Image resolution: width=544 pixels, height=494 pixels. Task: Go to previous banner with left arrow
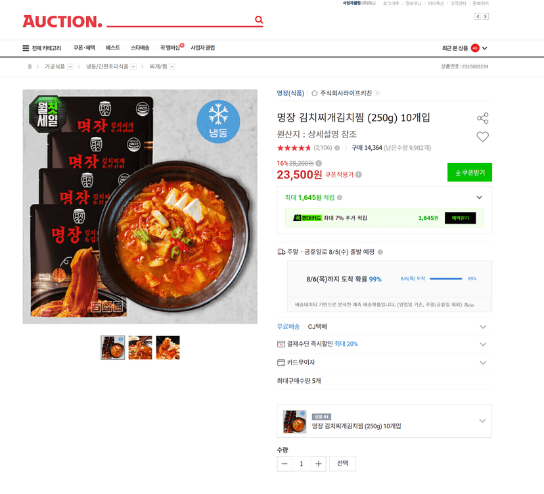tap(478, 16)
